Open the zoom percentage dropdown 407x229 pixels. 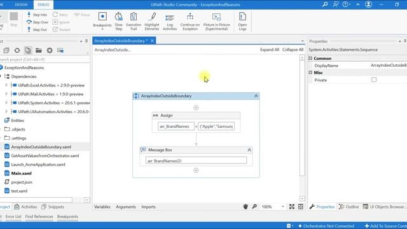click(282, 207)
